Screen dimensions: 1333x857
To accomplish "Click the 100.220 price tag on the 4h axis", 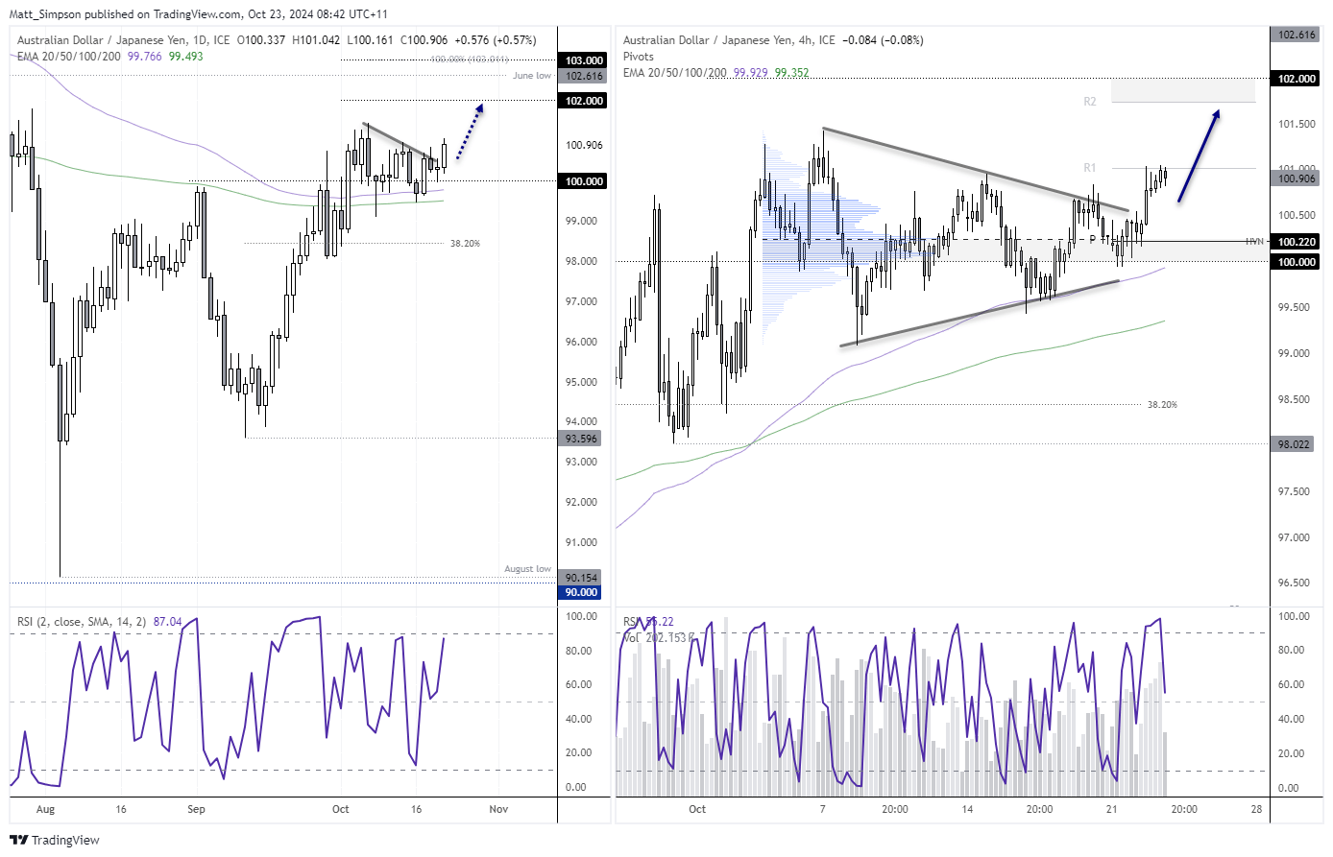I will click(x=1294, y=242).
